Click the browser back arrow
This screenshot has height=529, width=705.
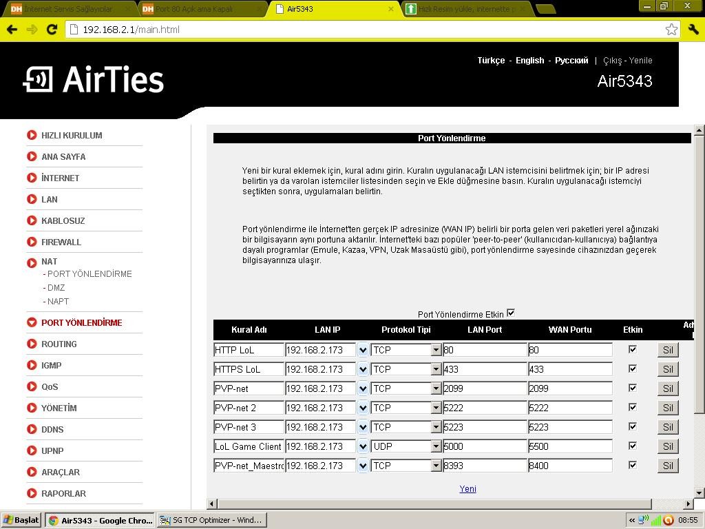pyautogui.click(x=12, y=30)
